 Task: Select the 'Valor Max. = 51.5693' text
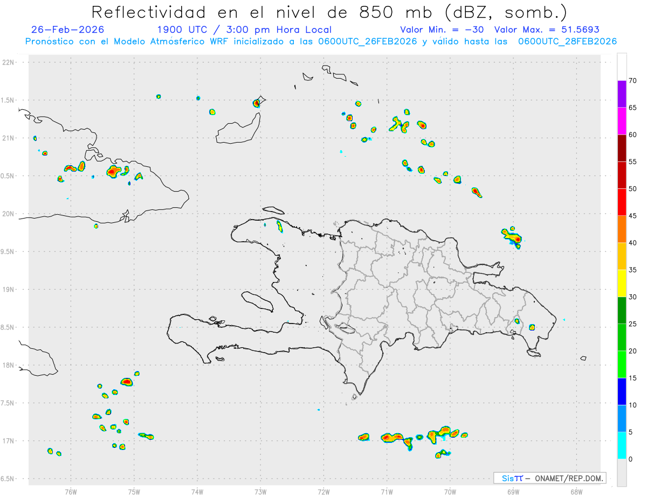click(x=547, y=30)
